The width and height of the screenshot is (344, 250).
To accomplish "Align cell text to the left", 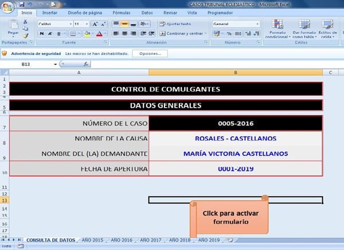I will 116,33.
